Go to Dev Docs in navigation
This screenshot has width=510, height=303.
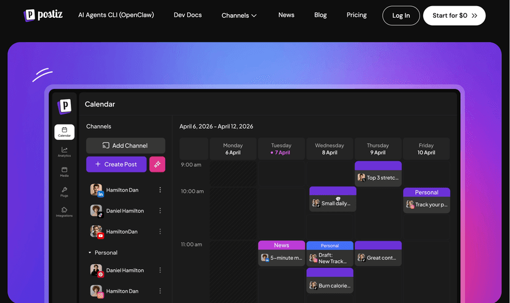pos(188,15)
